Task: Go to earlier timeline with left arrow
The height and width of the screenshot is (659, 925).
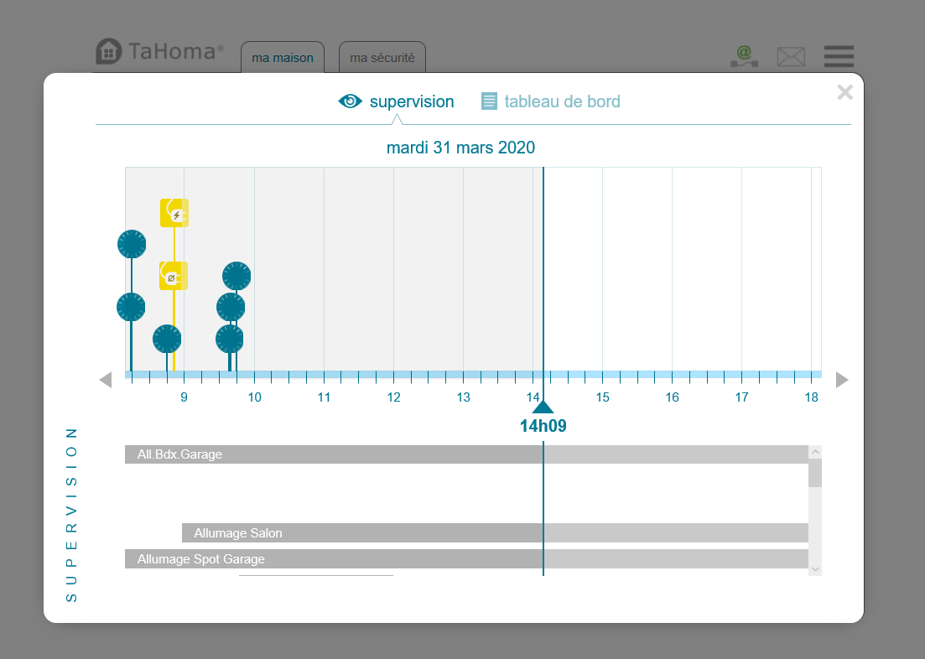Action: click(106, 380)
